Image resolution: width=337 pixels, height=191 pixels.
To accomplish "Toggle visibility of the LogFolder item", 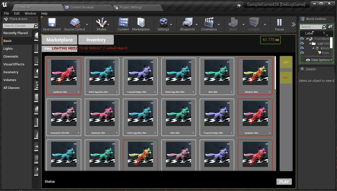I will tap(302, 43).
